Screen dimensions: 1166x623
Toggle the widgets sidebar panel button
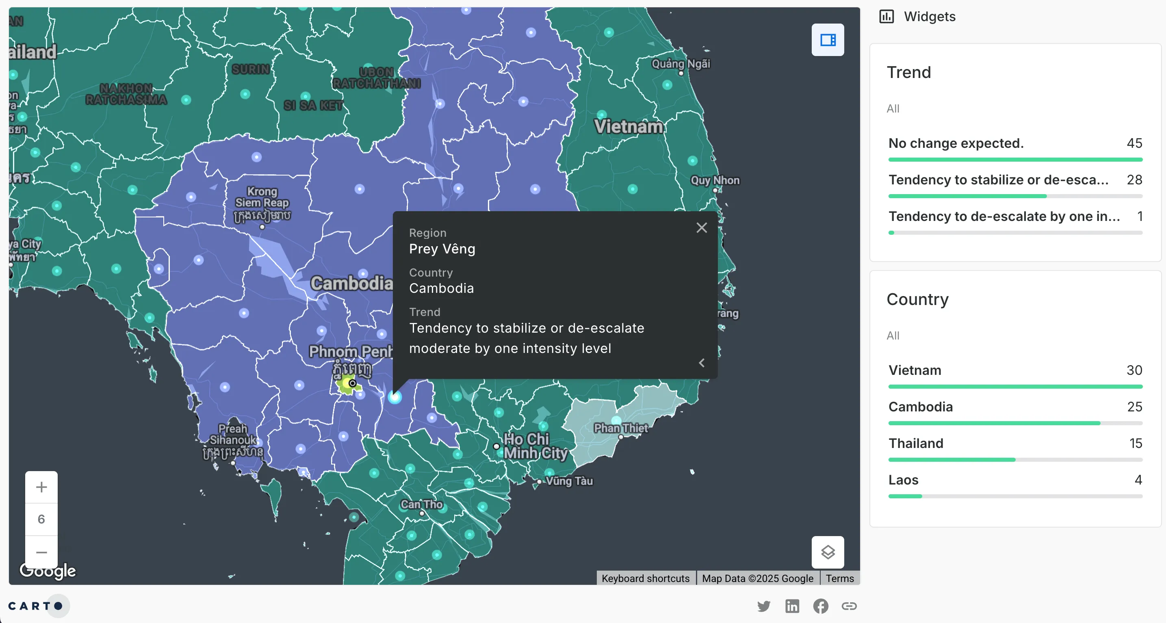coord(828,40)
